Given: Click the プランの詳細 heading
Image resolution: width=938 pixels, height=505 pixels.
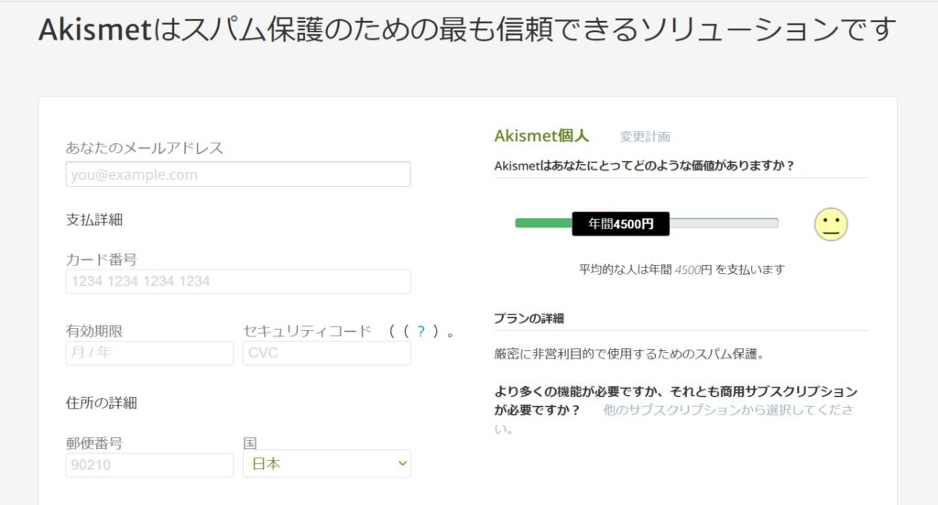Looking at the screenshot, I should 529,318.
